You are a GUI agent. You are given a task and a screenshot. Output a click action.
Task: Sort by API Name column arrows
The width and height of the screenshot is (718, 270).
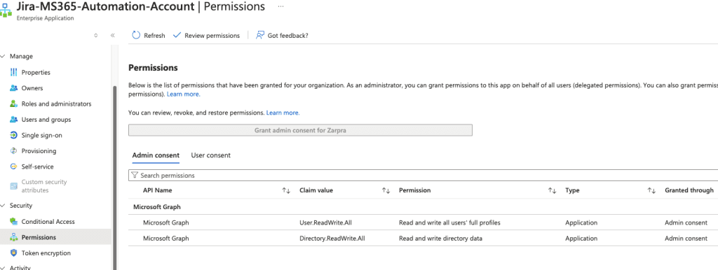click(x=286, y=190)
